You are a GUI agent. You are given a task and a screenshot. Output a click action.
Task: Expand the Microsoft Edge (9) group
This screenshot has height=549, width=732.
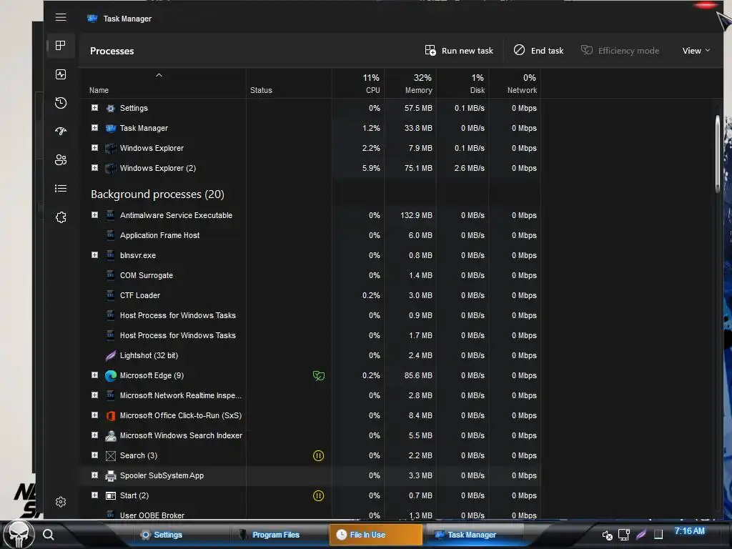coord(95,375)
